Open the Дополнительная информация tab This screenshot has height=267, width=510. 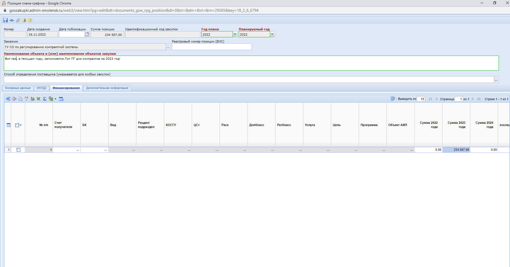(107, 88)
